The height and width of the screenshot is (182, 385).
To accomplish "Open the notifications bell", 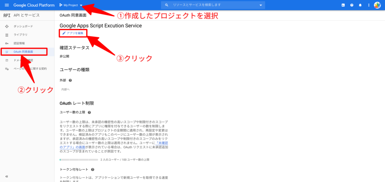I will (360, 5).
